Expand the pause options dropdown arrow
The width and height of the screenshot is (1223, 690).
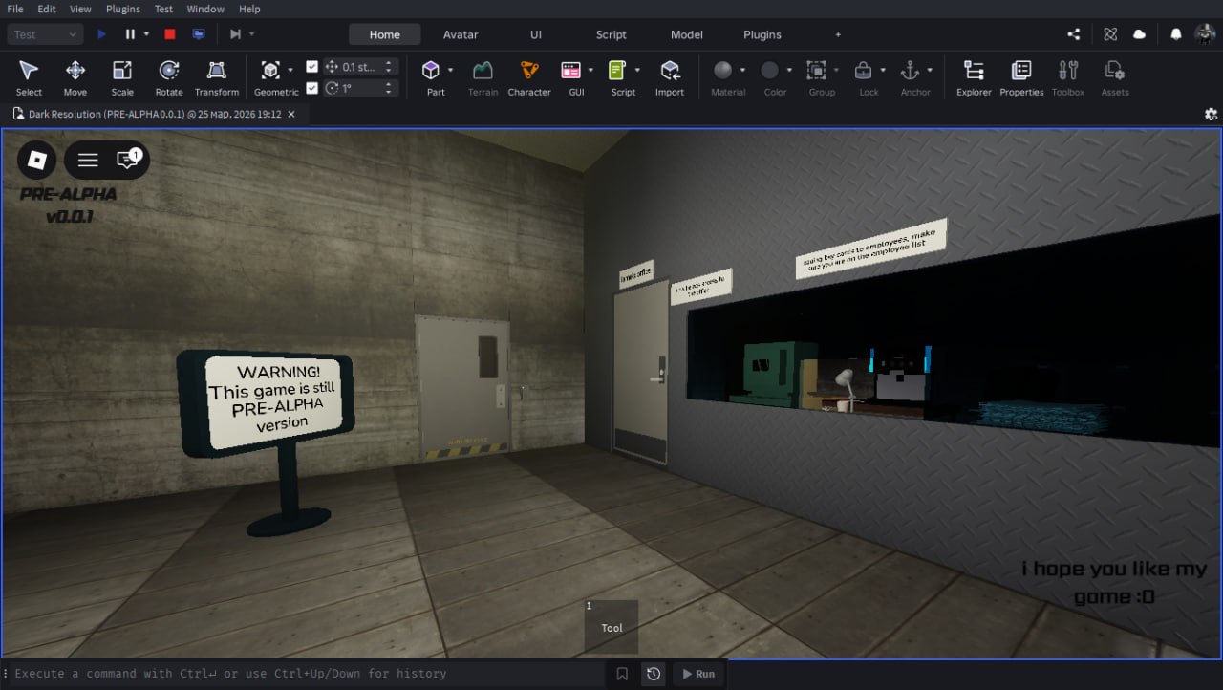(146, 34)
